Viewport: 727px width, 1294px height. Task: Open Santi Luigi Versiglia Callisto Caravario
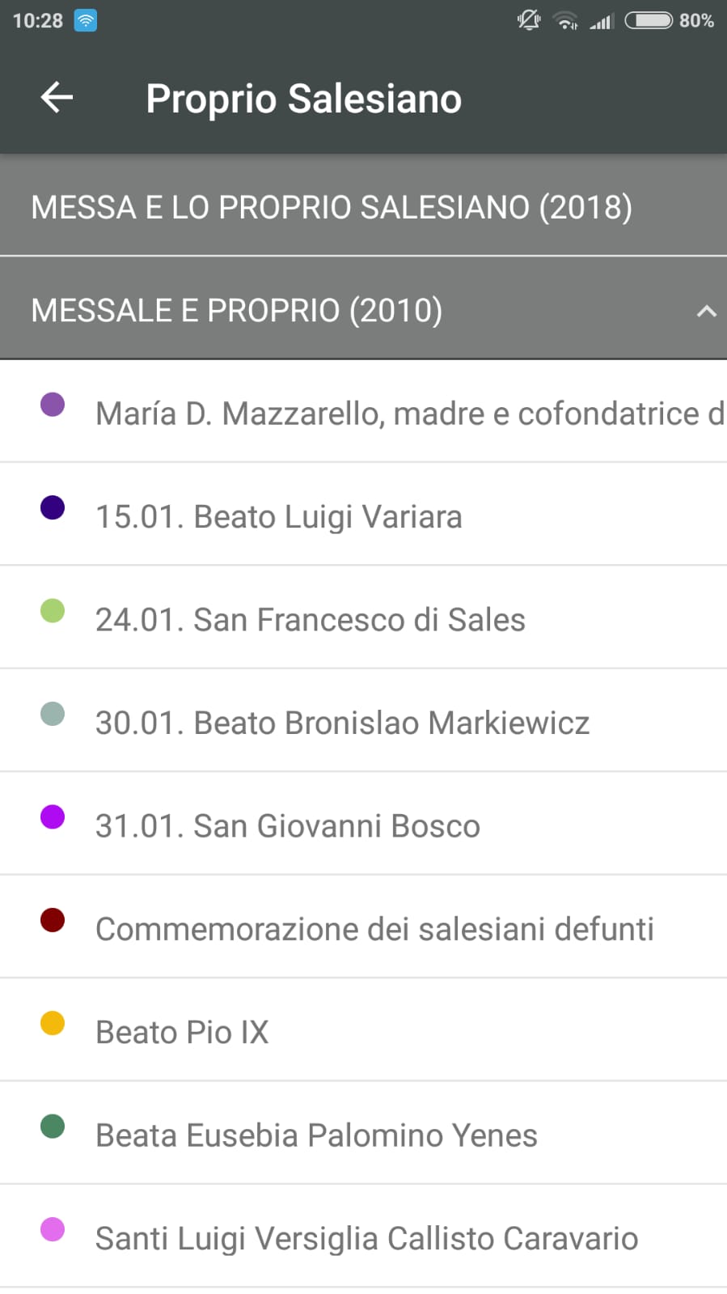tap(367, 1238)
